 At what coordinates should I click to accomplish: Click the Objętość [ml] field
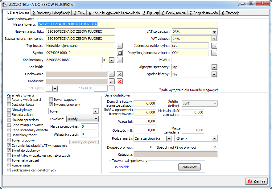click(145, 130)
